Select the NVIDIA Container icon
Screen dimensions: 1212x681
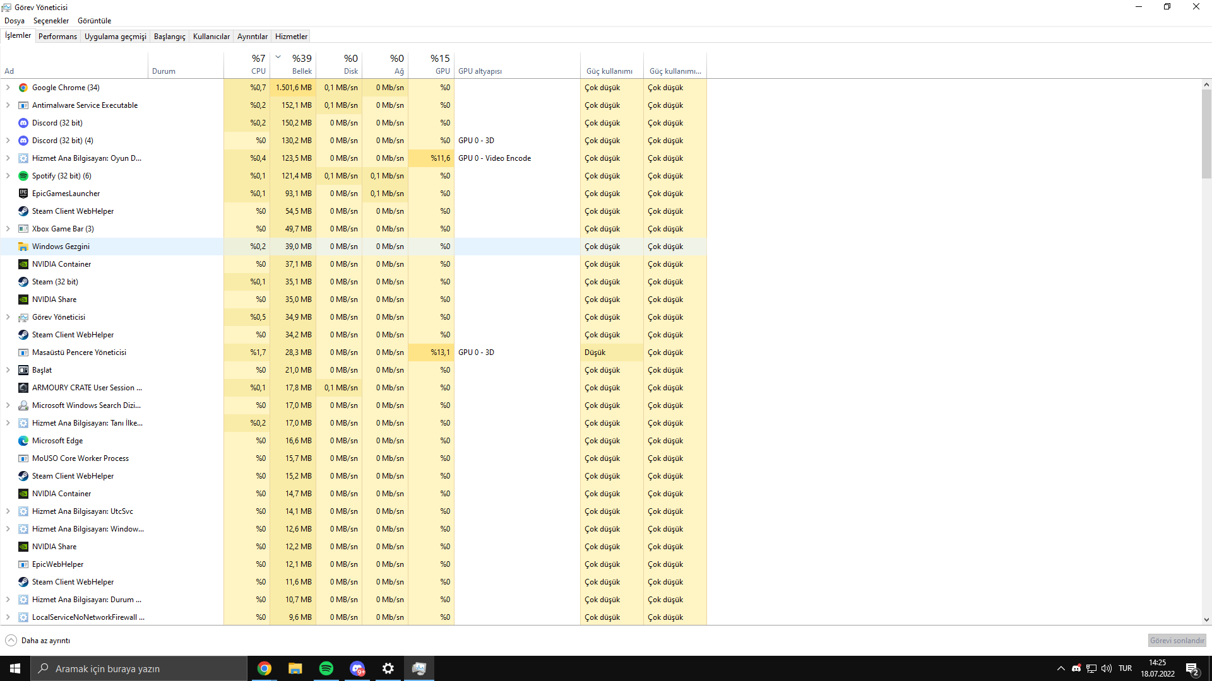pos(23,264)
